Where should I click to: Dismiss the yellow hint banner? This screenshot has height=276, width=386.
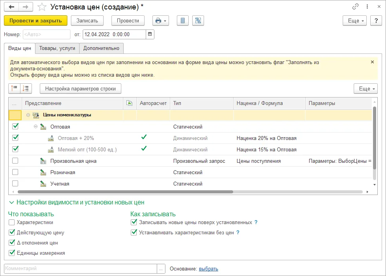[x=372, y=62]
